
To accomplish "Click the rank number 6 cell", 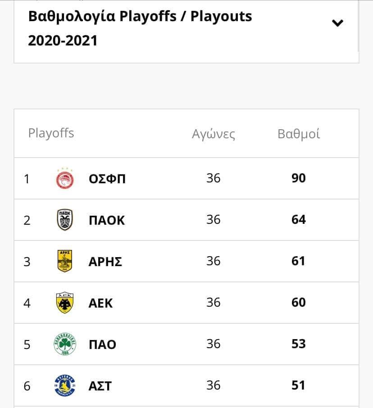I will [27, 386].
